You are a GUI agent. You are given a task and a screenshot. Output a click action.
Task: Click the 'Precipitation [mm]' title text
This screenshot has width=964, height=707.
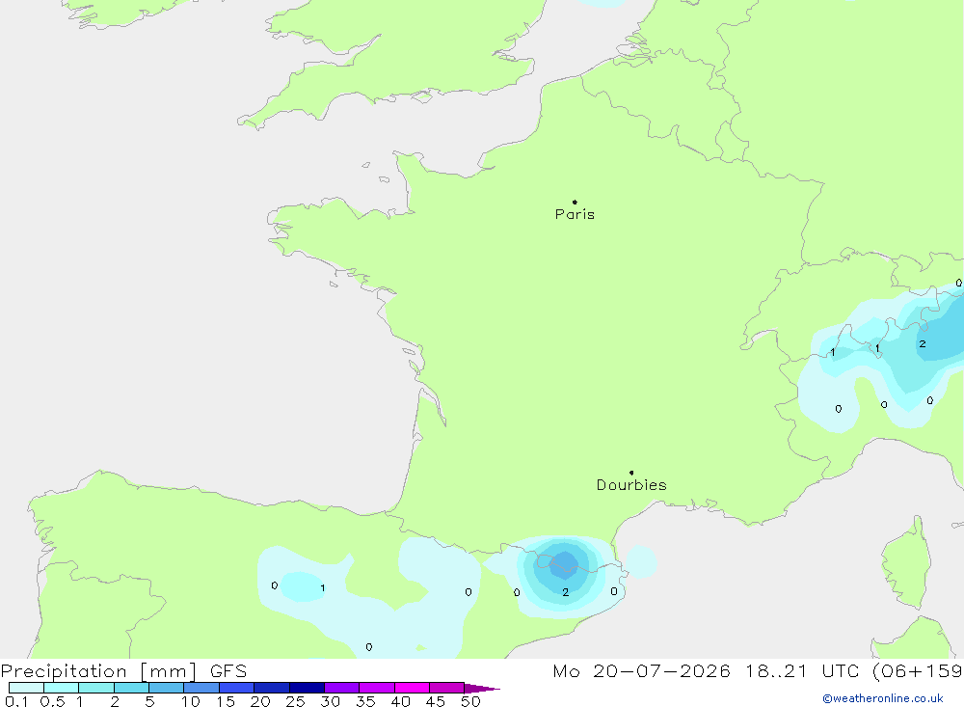[x=98, y=671]
